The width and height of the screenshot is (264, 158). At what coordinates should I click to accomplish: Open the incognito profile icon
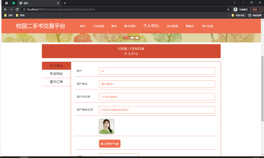tap(236, 10)
